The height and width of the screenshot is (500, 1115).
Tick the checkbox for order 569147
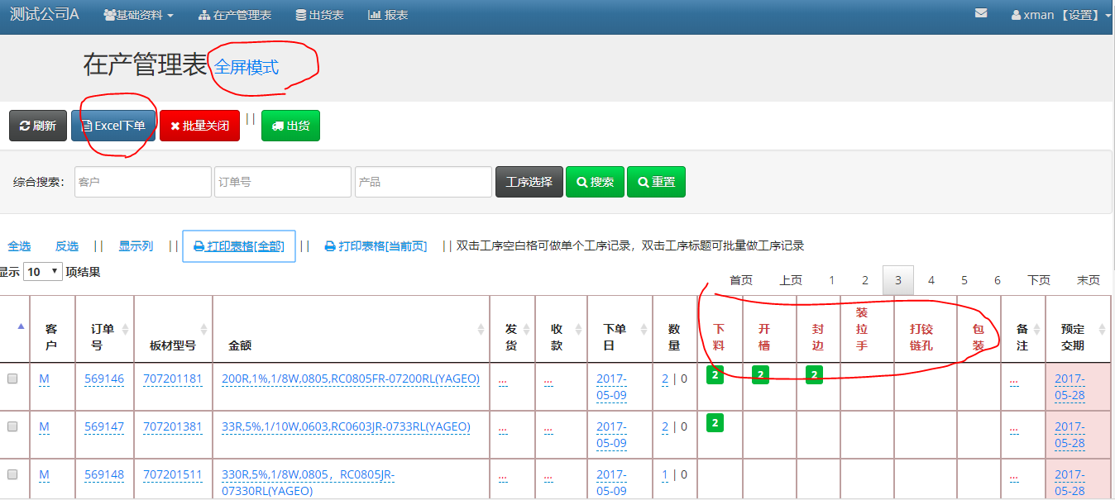tap(12, 427)
